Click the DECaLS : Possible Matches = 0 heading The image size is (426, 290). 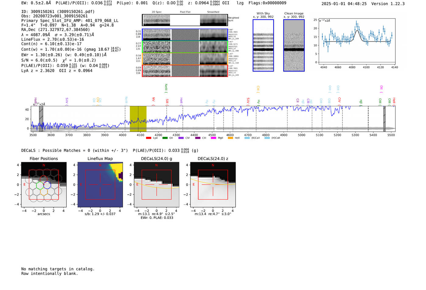coord(75,150)
